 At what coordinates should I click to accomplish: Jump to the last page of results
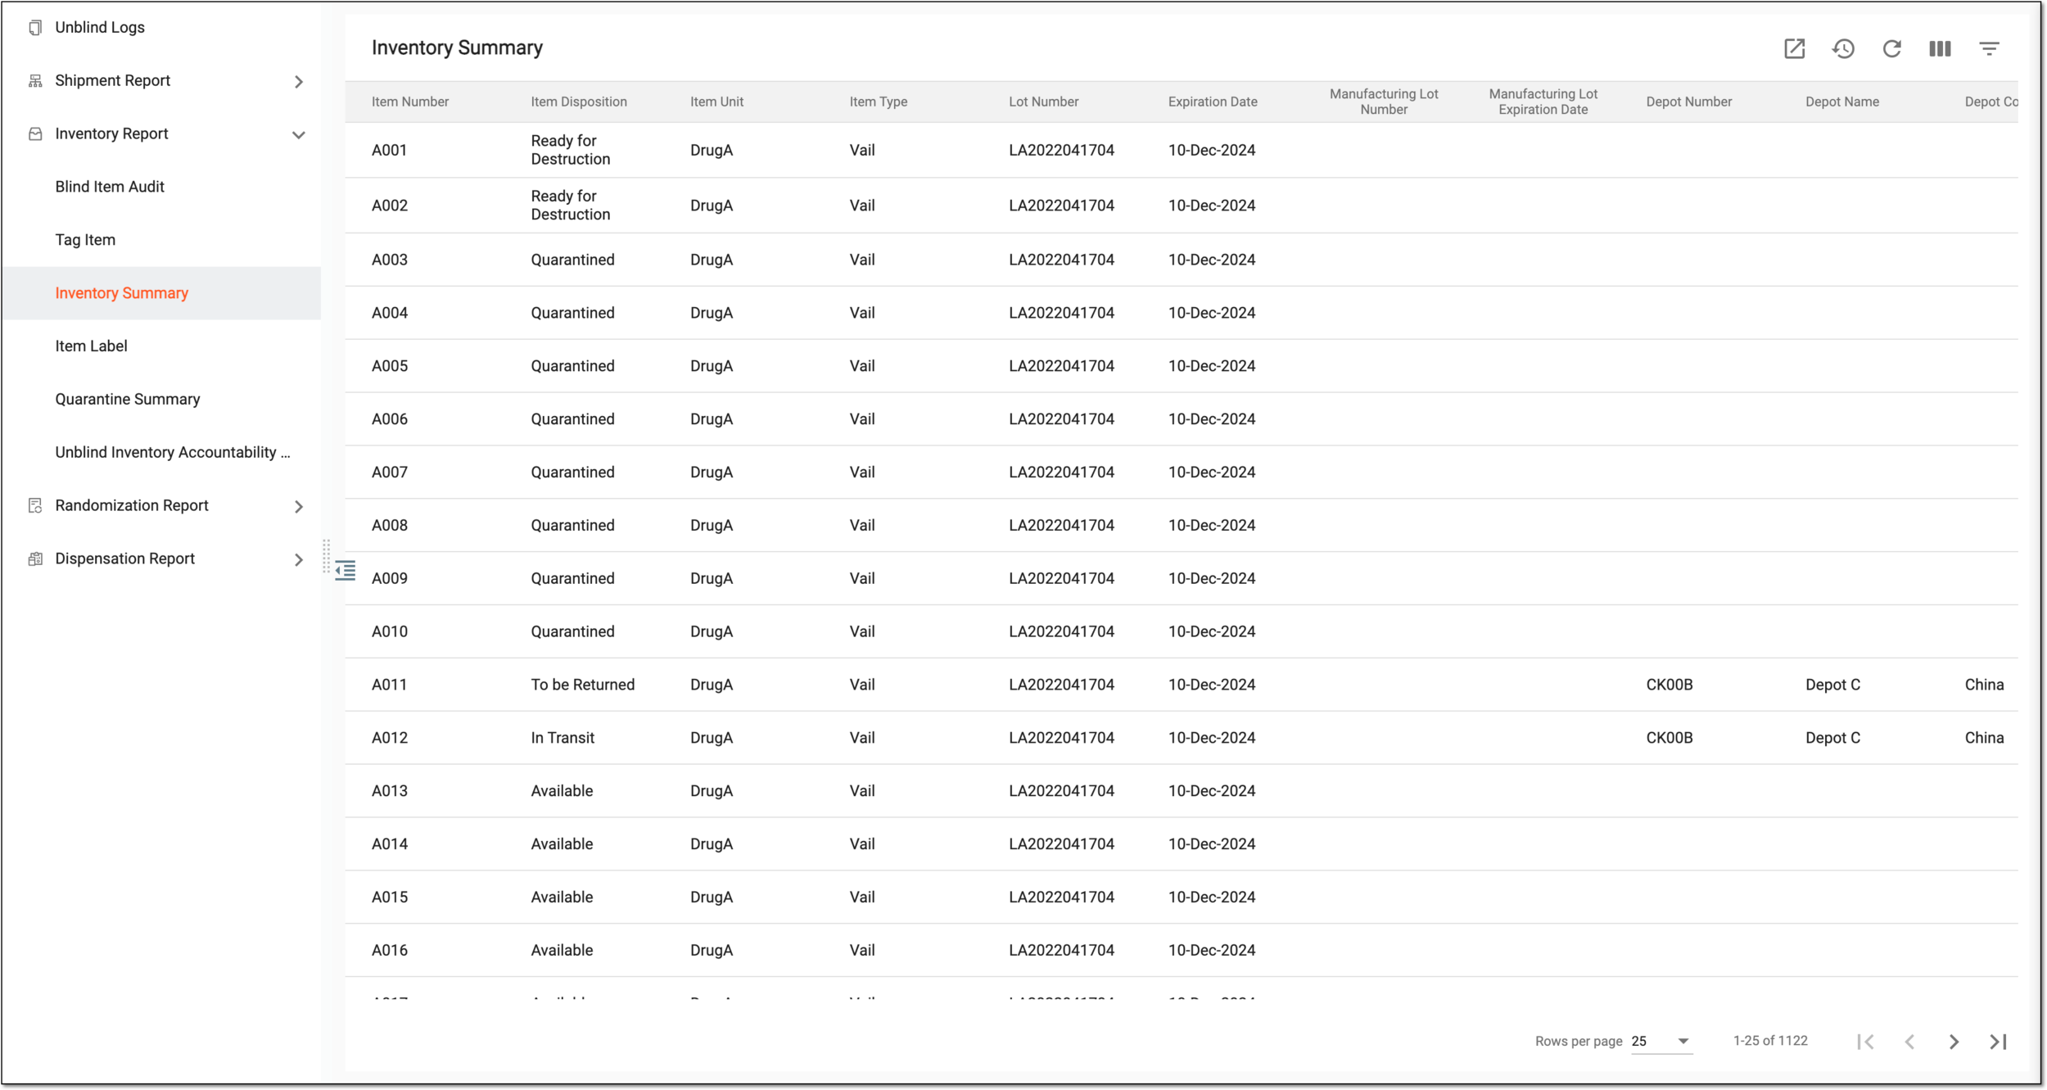pyautogui.click(x=1998, y=1041)
